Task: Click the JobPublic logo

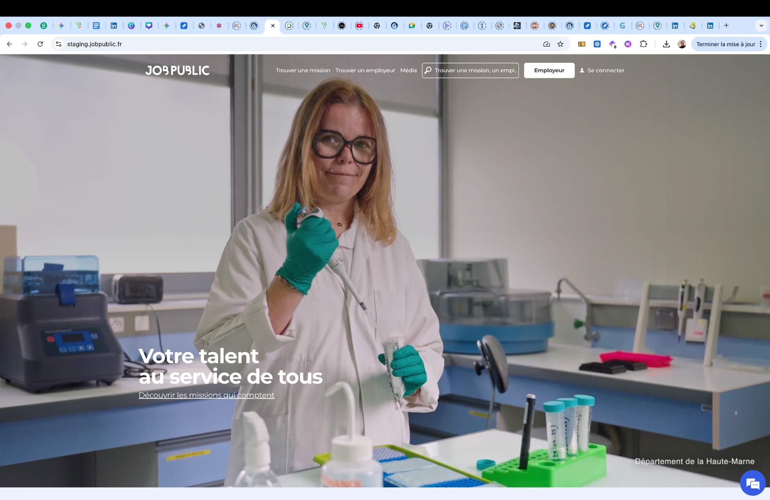Action: (177, 70)
